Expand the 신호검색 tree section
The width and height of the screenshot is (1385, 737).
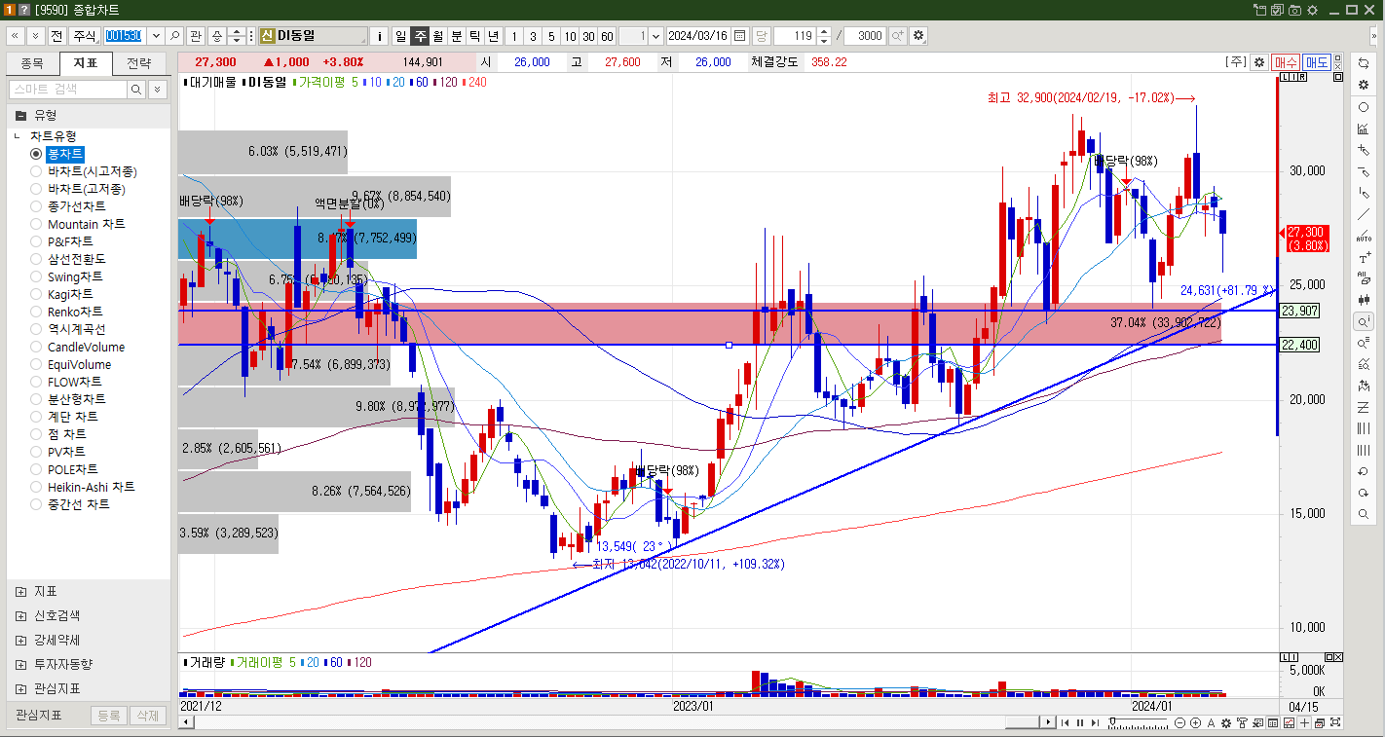pos(21,615)
